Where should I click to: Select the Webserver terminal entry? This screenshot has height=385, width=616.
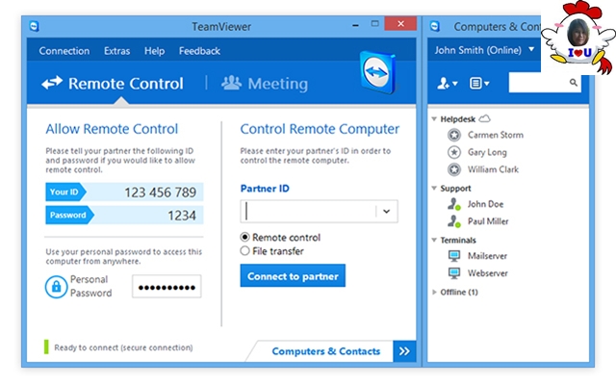click(x=488, y=273)
